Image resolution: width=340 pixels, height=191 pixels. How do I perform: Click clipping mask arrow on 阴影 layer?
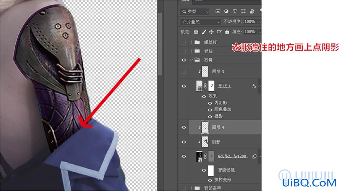[x=199, y=142]
